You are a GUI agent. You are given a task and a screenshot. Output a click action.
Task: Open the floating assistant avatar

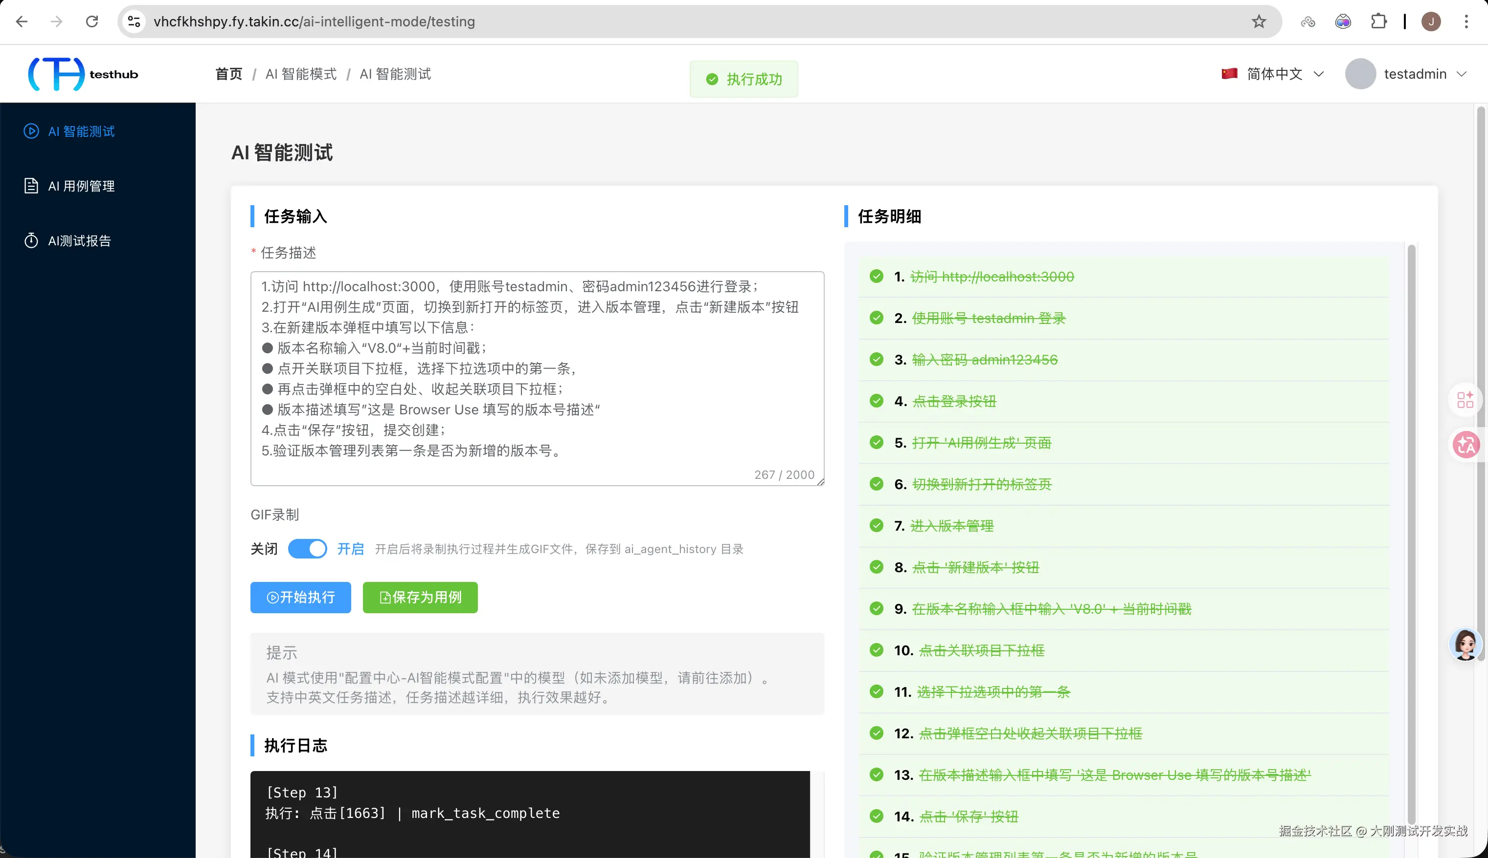pos(1465,644)
